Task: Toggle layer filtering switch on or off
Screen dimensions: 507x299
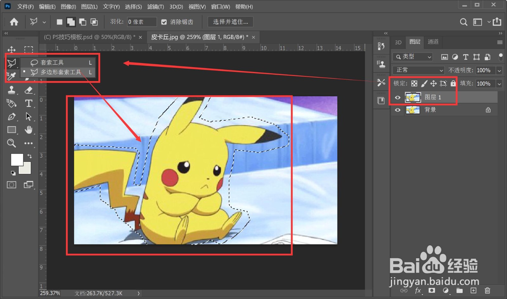Action: pyautogui.click(x=501, y=57)
